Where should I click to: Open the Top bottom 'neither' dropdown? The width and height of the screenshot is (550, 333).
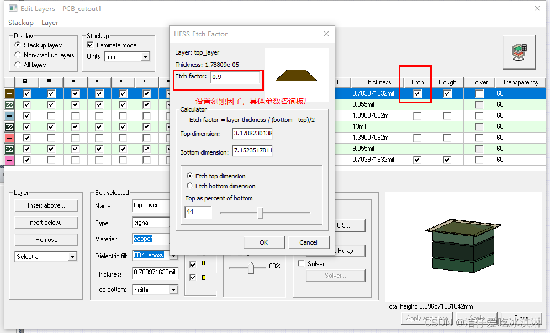[x=173, y=289]
